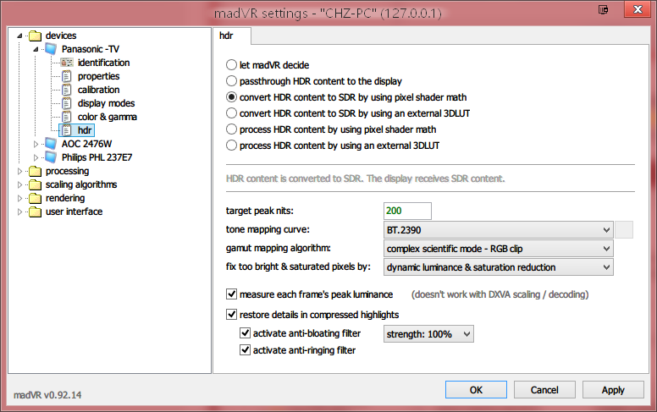This screenshot has width=657, height=412.
Task: Click the scaling algorithms folder icon
Action: (35, 184)
